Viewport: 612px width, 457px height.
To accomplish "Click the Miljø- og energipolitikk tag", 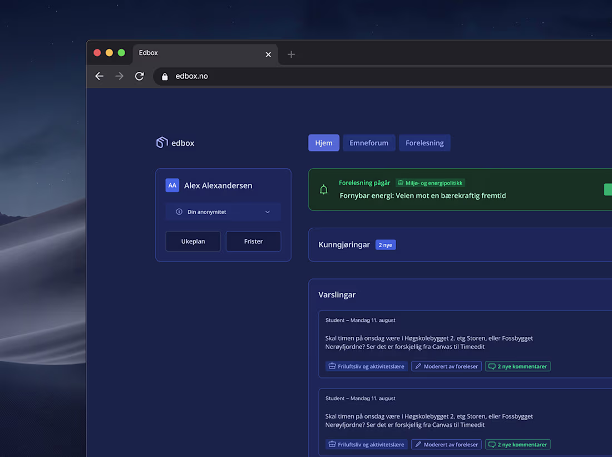I will coord(430,183).
